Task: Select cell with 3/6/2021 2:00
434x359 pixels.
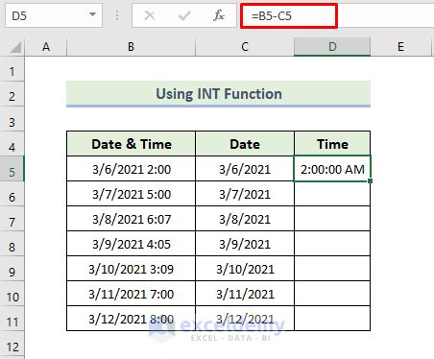Action: [132, 169]
